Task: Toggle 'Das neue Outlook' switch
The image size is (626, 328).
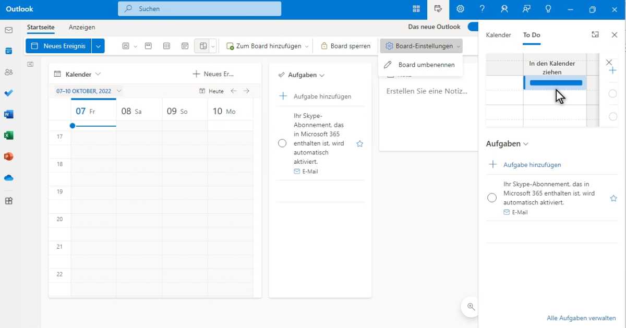Action: [473, 27]
